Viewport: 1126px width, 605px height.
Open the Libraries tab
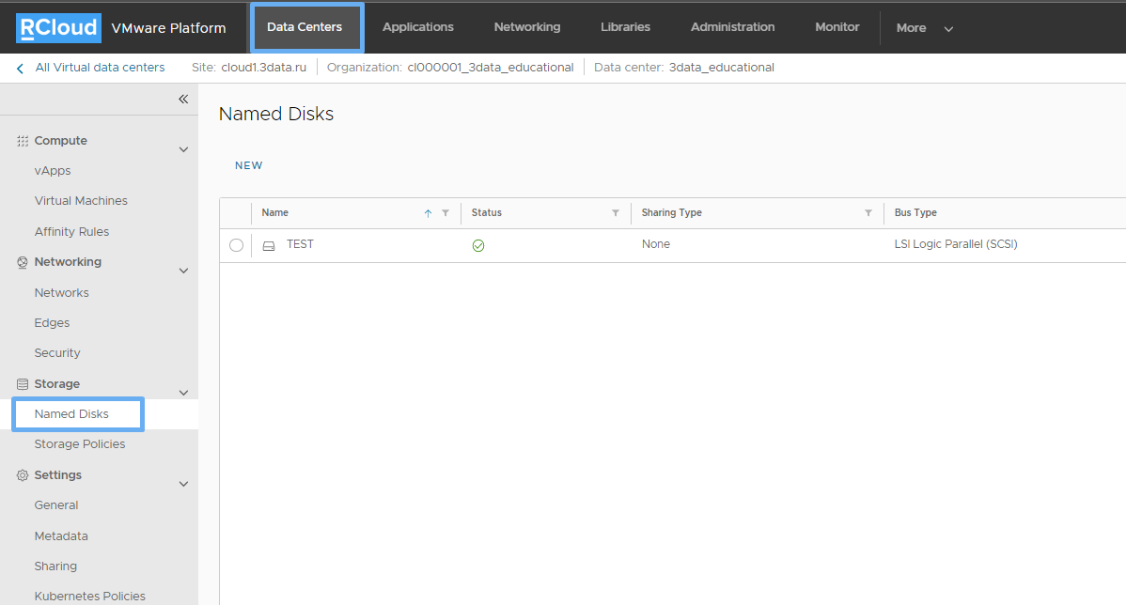pyautogui.click(x=625, y=27)
